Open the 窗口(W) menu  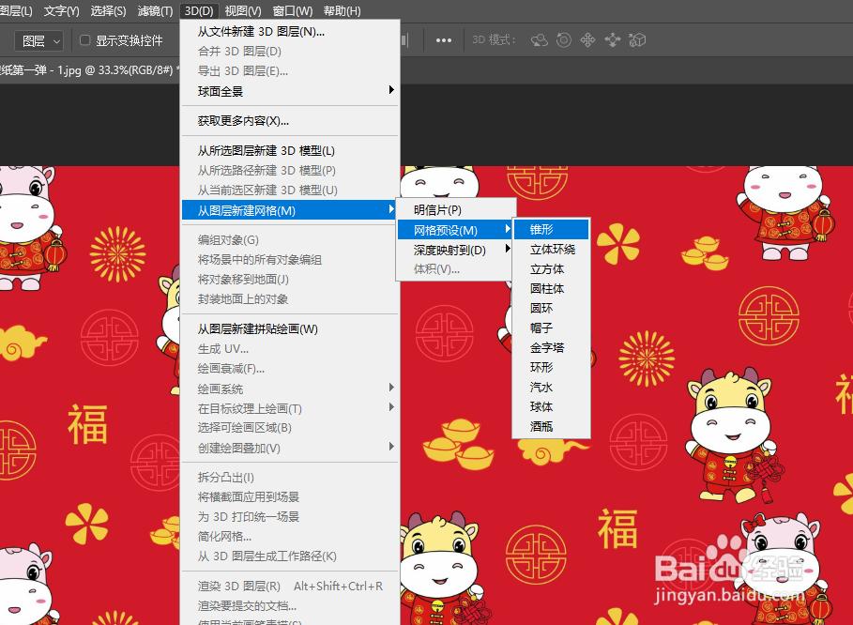coord(293,11)
